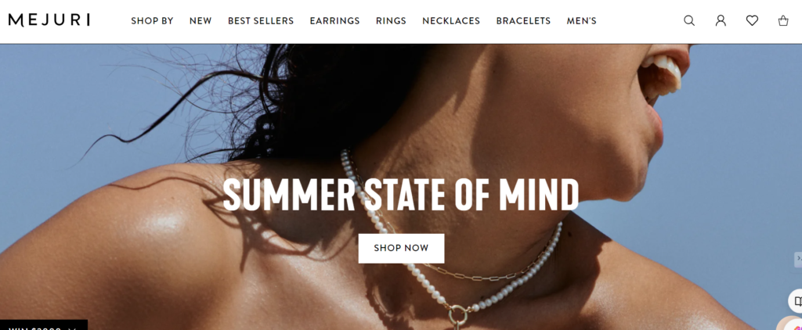Viewport: 802px width, 330px height.
Task: Open the account profile icon
Action: 721,21
